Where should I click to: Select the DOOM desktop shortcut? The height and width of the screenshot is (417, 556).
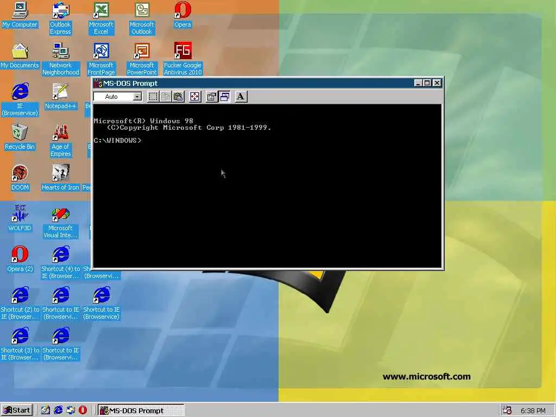pyautogui.click(x=20, y=178)
